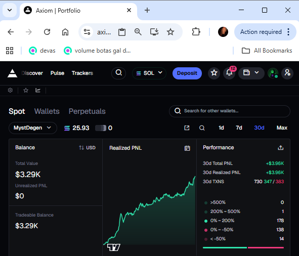Expand the MystDegen wallet selector
The height and width of the screenshot is (256, 299).
[x=32, y=128]
